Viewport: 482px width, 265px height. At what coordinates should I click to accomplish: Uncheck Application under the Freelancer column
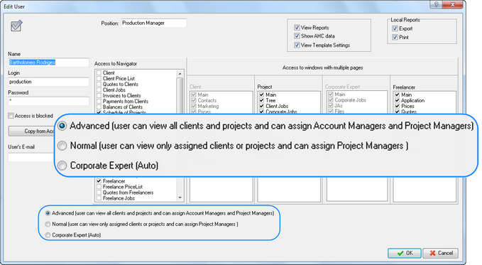[x=397, y=101]
